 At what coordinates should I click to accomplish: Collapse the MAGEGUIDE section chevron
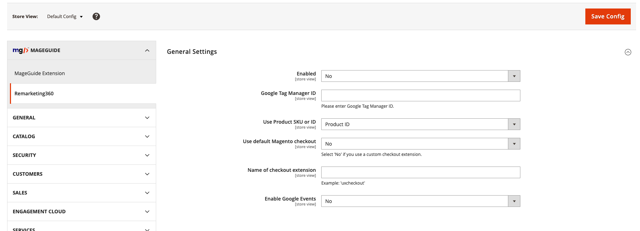tap(147, 50)
